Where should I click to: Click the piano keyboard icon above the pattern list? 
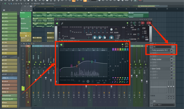(x=4, y=10)
